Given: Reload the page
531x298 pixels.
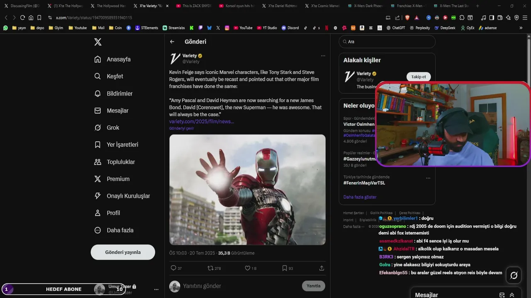Looking at the screenshot, I should tap(22, 18).
